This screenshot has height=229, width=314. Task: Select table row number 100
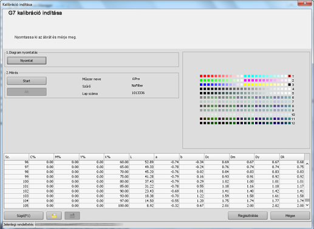(154, 181)
